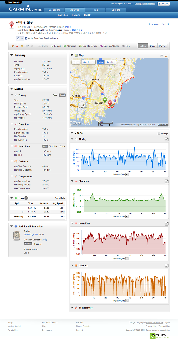Select % of Max heart rate display
The image size is (178, 345).
[53, 146]
